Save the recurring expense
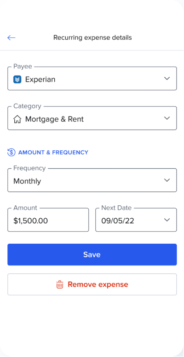Screen dimensions: 184x357 click(92, 254)
